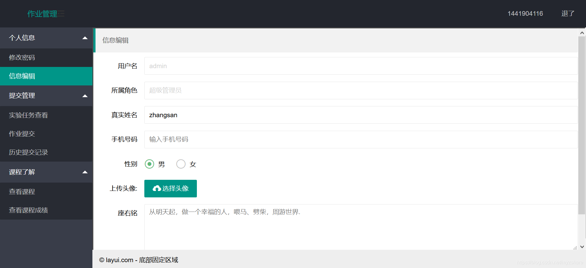This screenshot has width=586, height=268.
Task: Click the 上传头像: label
Action: coord(124,188)
